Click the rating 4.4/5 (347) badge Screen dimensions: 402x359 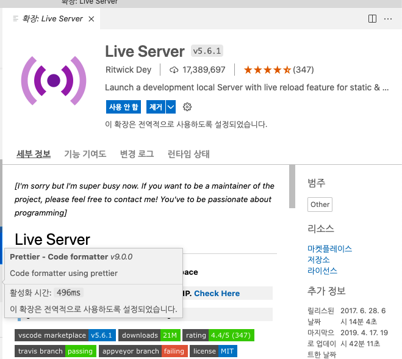[x=218, y=335]
